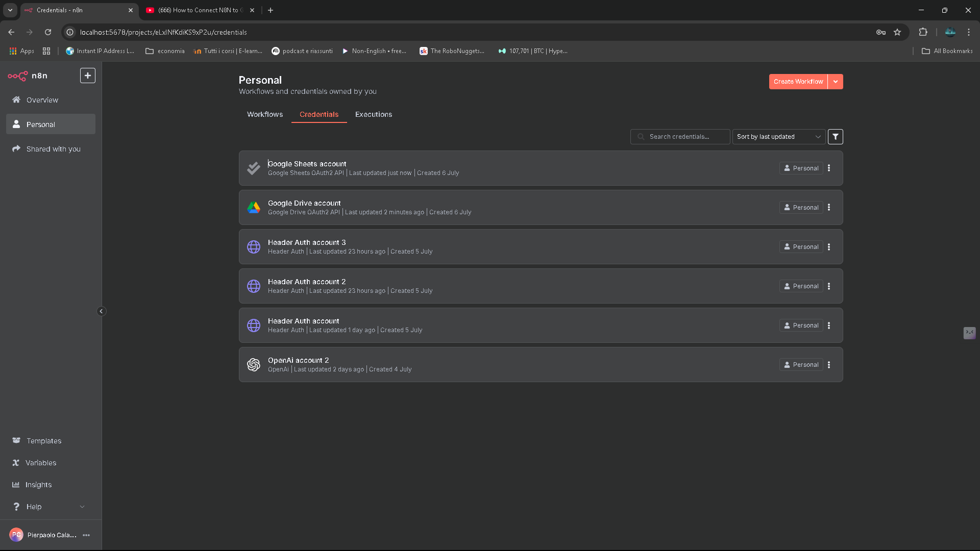Image resolution: width=980 pixels, height=551 pixels.
Task: Click the Header Auth account 3 globe icon
Action: point(254,246)
